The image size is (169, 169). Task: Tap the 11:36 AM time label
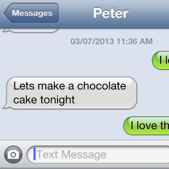134,41
